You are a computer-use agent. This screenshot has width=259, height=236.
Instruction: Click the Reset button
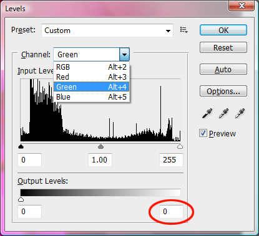tap(223, 47)
